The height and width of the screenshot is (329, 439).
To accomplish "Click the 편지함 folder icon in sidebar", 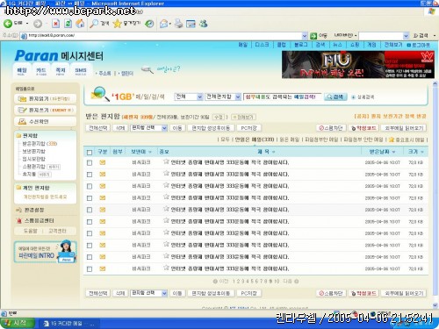I will coord(19,136).
